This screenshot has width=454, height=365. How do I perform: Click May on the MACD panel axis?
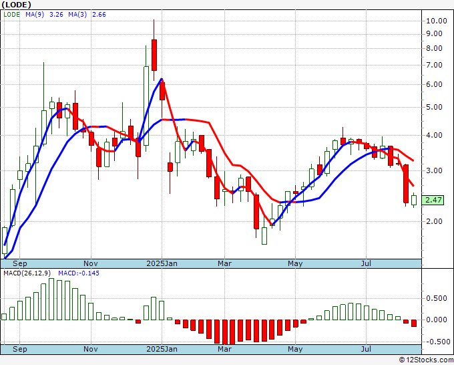click(x=295, y=349)
